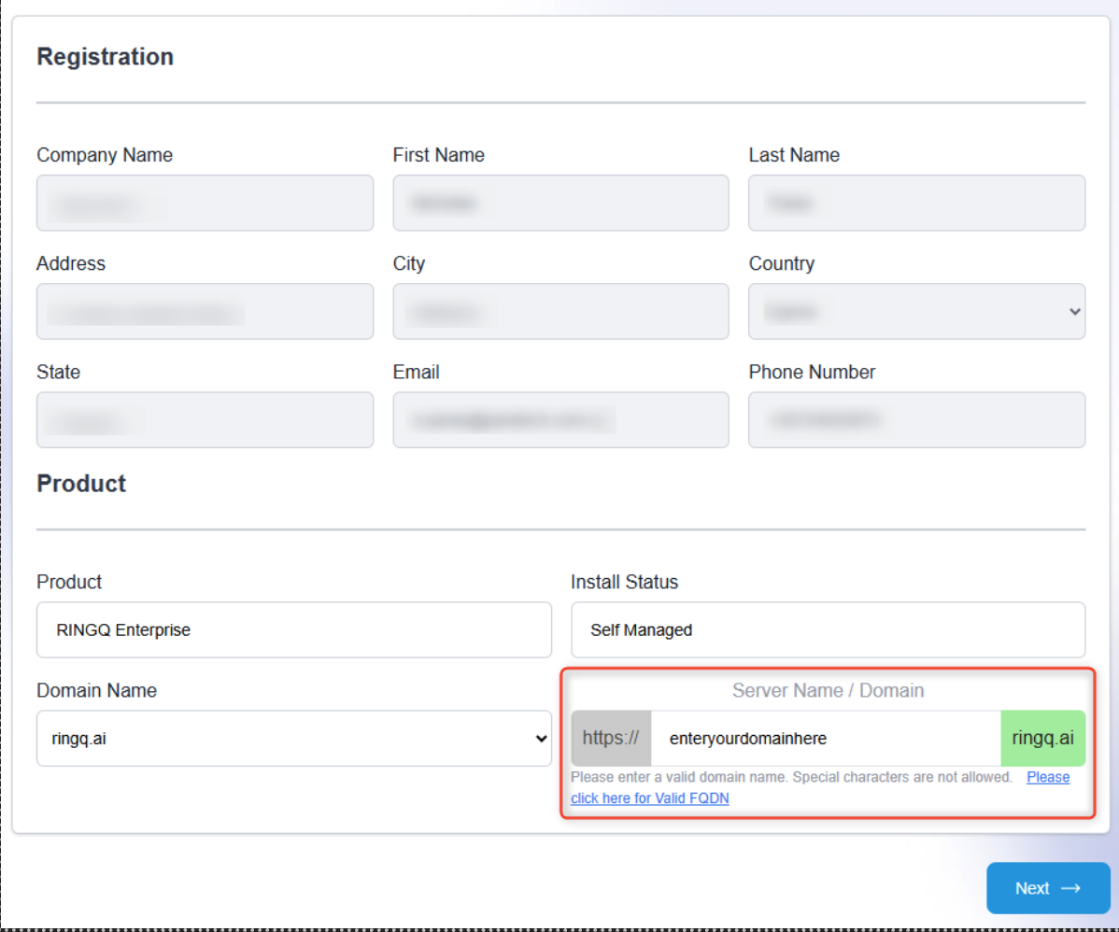Open the Valid FQDN help link
Image resolution: width=1119 pixels, height=932 pixels.
click(650, 798)
